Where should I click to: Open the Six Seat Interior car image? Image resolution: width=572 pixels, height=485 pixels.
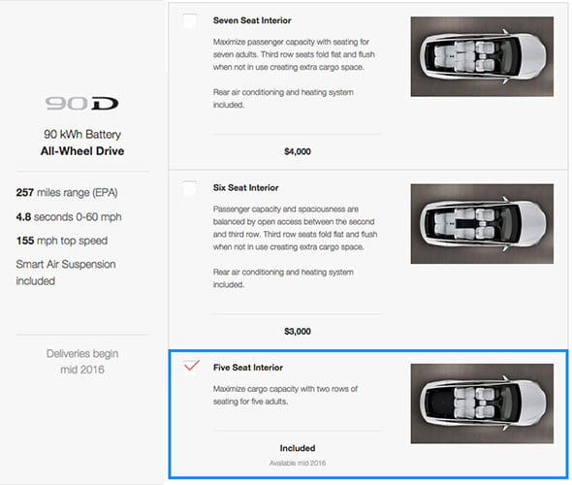pos(482,224)
